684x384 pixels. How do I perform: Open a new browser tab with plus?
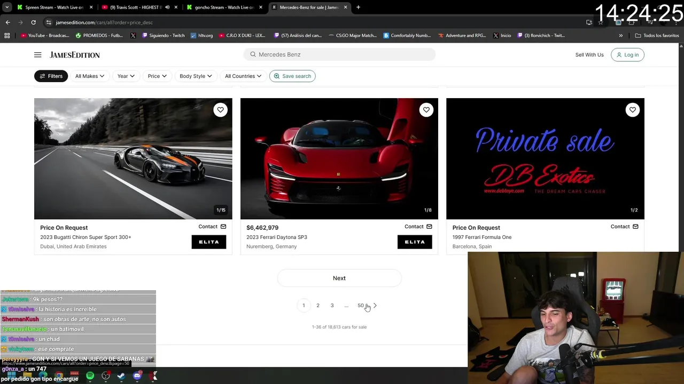pyautogui.click(x=358, y=7)
